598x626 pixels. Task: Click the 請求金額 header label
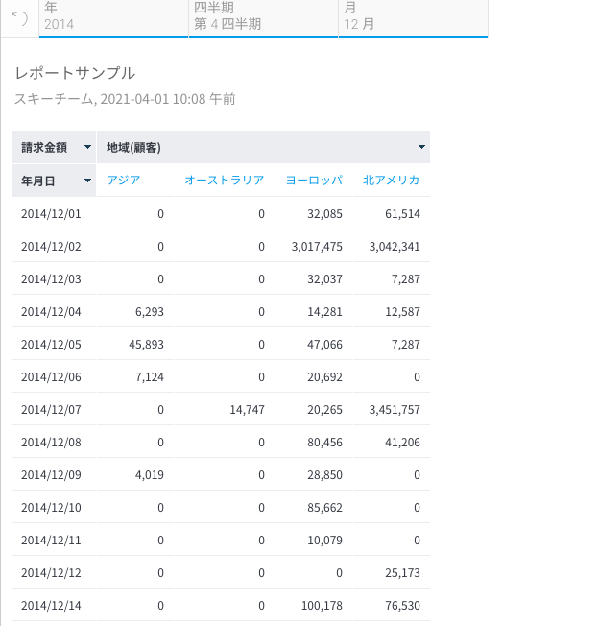(x=44, y=148)
